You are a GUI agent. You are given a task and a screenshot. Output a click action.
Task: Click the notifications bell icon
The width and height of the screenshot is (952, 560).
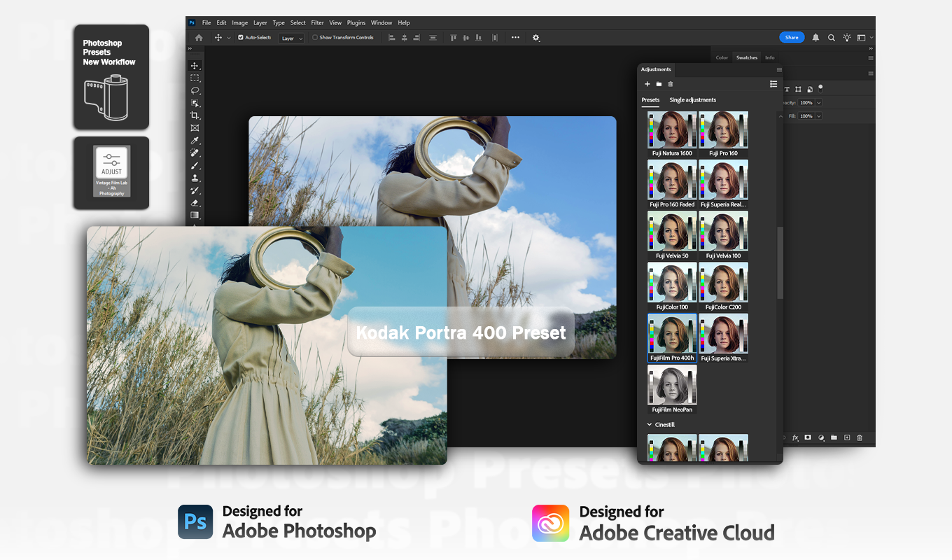(x=815, y=38)
